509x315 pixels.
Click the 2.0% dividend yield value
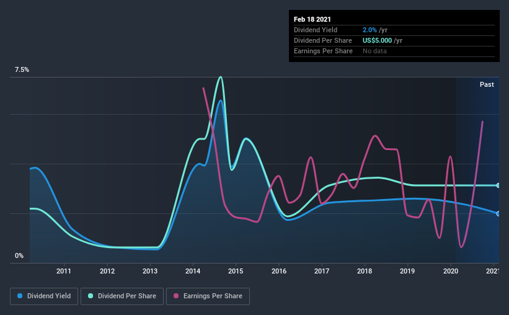[370, 30]
